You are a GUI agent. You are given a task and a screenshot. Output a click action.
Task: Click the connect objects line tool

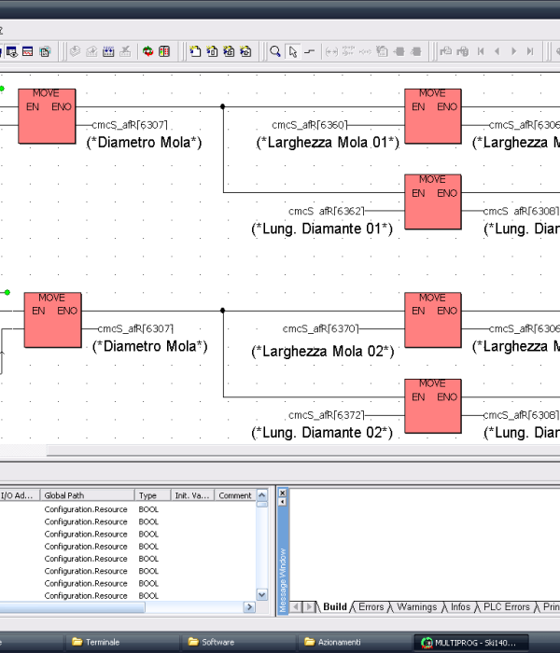tap(310, 51)
